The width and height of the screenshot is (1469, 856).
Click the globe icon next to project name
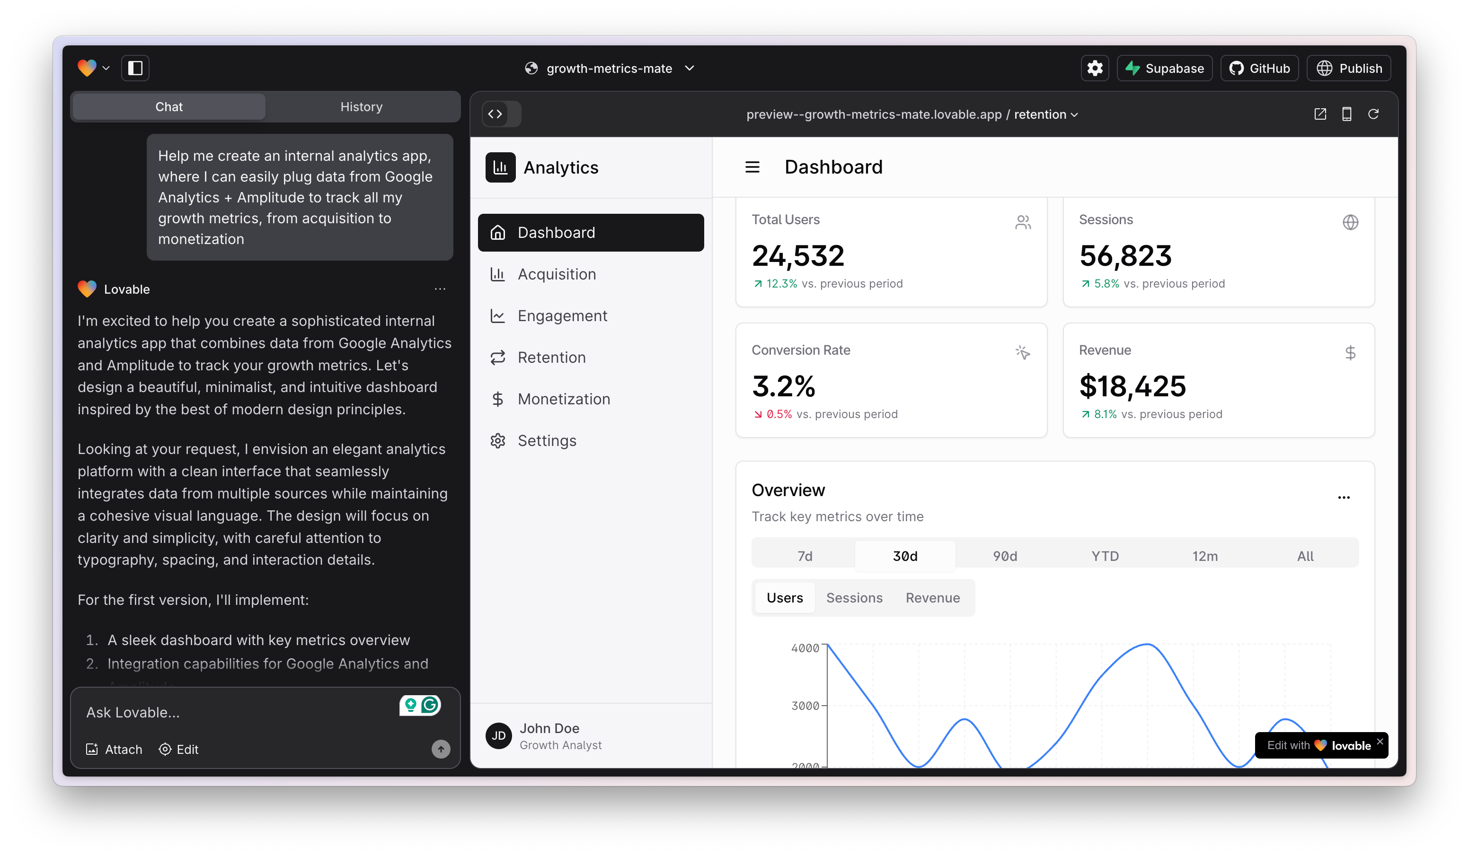pos(531,68)
